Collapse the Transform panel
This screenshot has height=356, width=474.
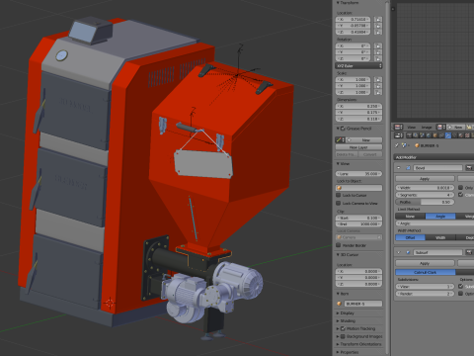point(338,3)
